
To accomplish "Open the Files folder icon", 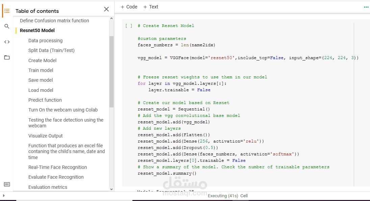I will [7, 57].
